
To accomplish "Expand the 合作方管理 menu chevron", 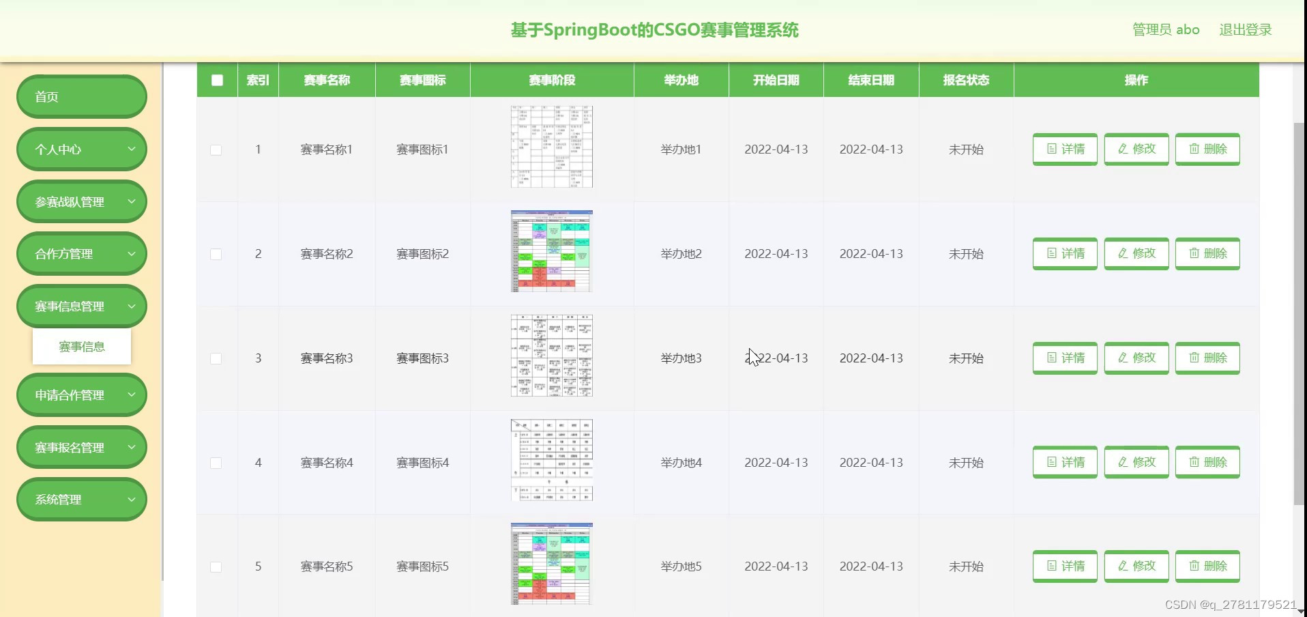I will 132,253.
